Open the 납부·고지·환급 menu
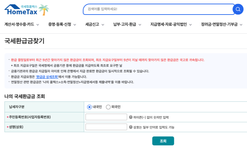Screen dimensions: 247x150 (x=125, y=24)
